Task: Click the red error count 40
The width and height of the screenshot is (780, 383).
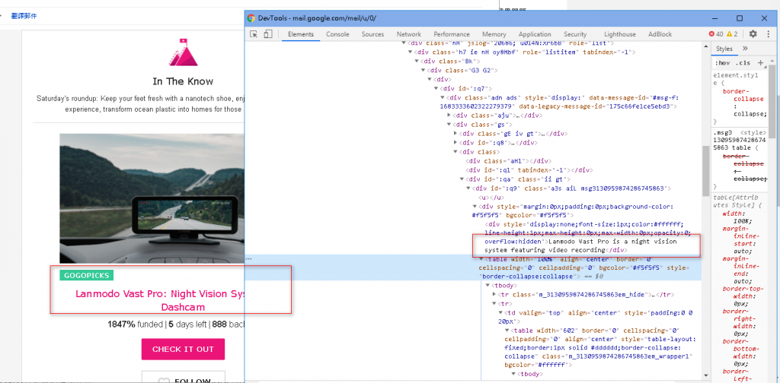Action: click(716, 34)
